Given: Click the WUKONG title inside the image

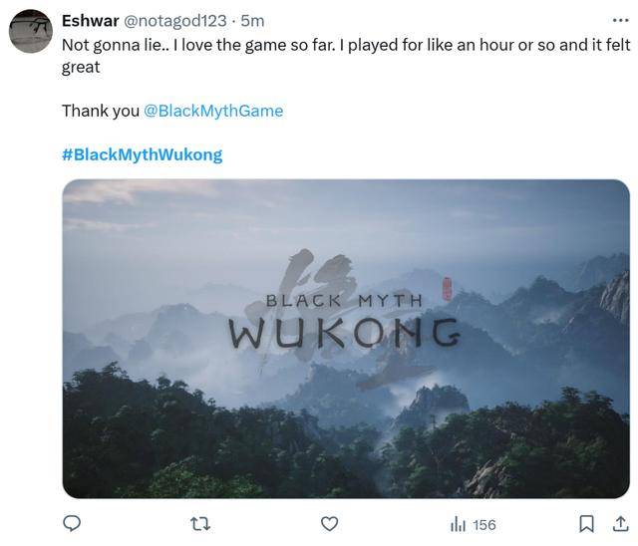Looking at the screenshot, I should click(x=345, y=332).
